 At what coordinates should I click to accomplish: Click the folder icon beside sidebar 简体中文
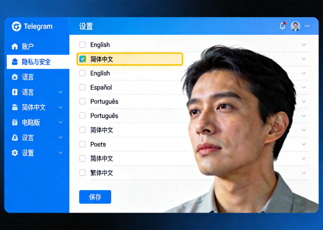tap(15, 107)
